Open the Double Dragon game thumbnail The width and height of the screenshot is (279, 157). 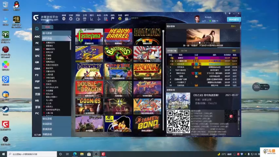[x=89, y=89]
